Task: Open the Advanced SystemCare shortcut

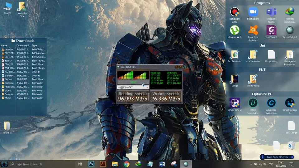Action: tap(271, 106)
